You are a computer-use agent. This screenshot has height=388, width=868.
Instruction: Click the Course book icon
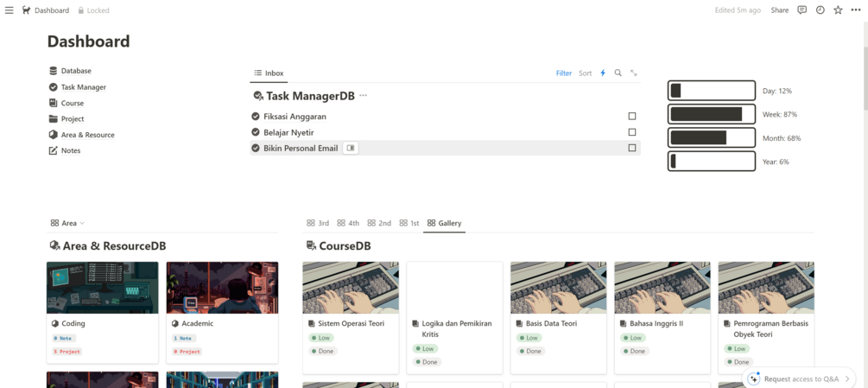(54, 103)
